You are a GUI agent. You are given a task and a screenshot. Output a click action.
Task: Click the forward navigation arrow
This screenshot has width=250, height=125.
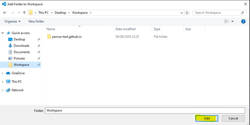tap(13, 13)
